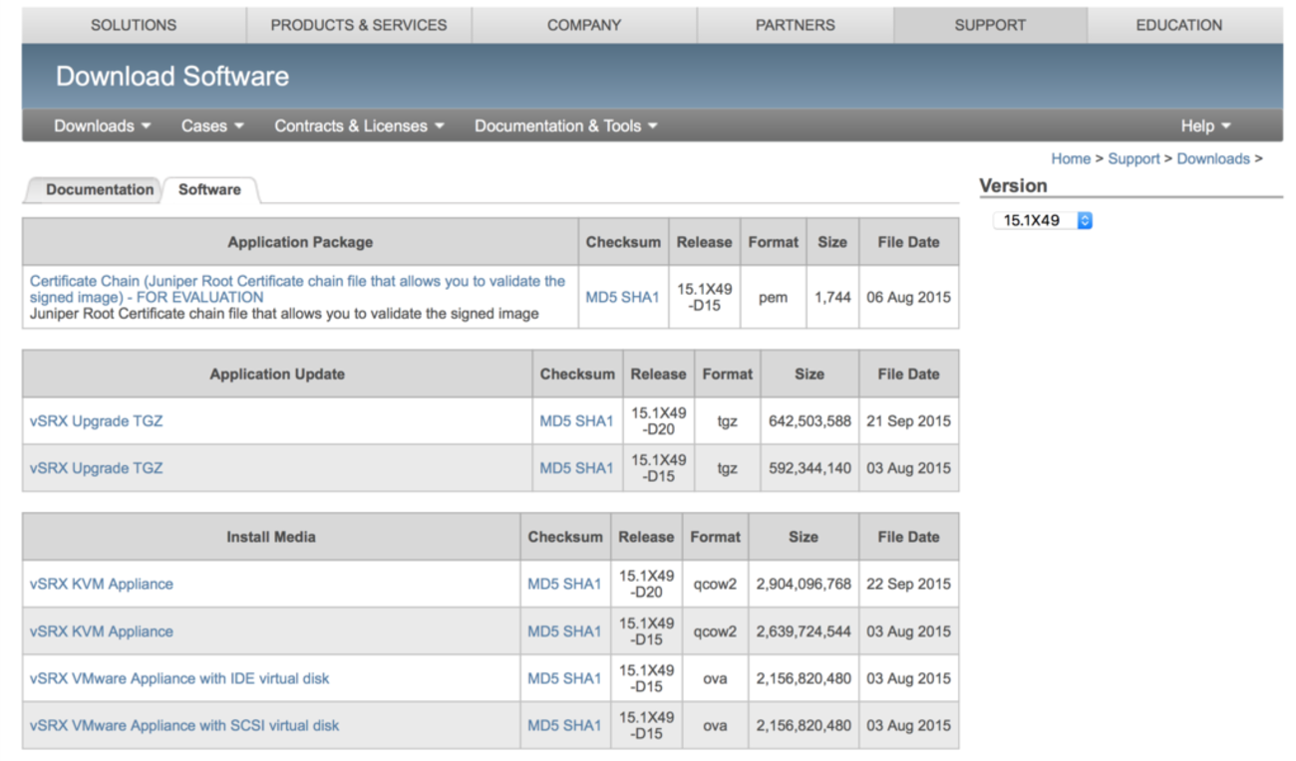Select the size value in the SCSI disk row

804,725
